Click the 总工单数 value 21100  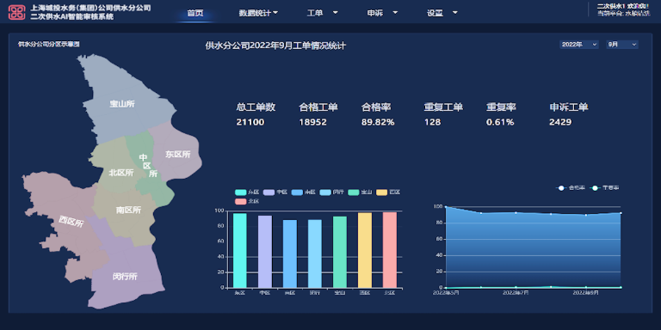pos(250,123)
